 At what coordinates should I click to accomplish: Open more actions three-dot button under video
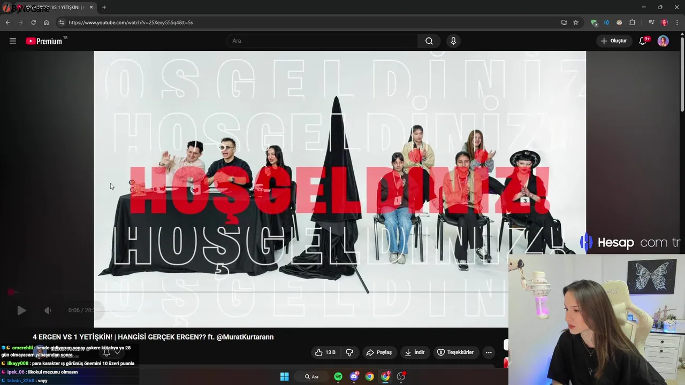[489, 352]
